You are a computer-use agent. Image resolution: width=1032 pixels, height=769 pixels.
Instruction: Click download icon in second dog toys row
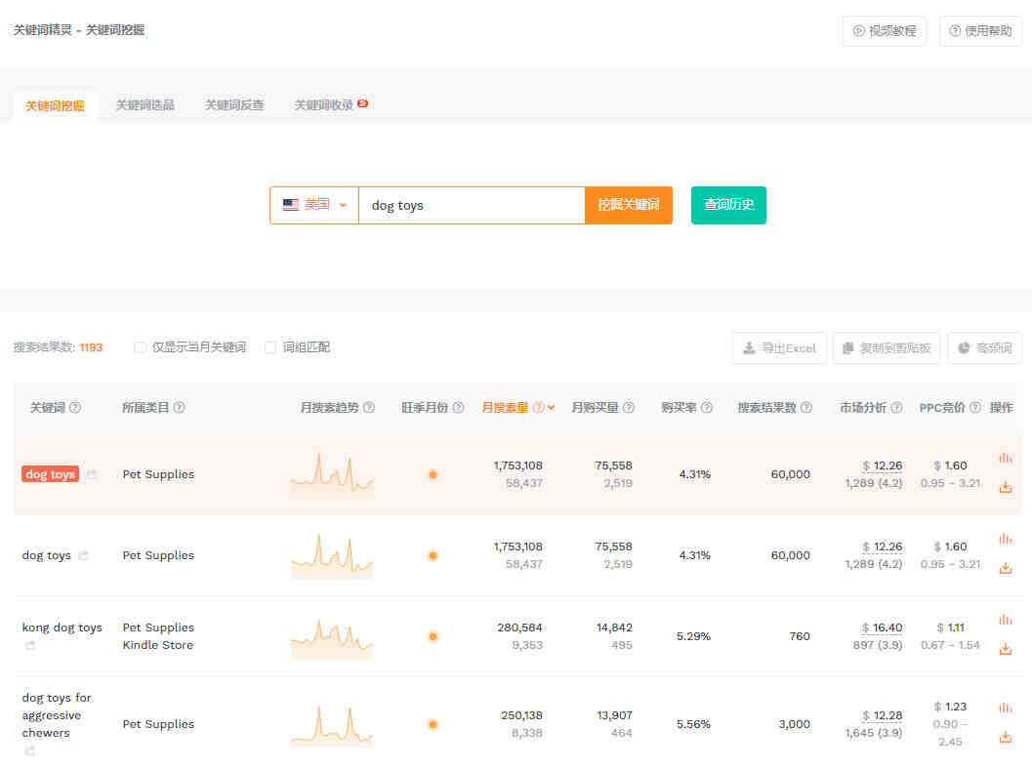[x=1005, y=568]
